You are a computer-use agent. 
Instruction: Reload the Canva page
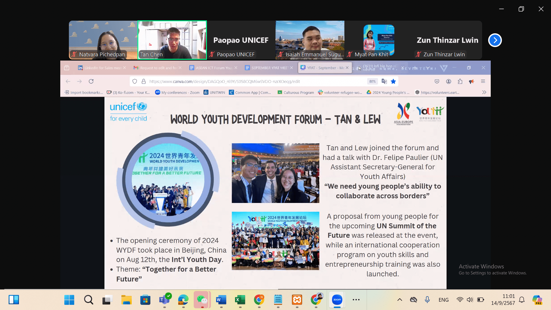pos(91,82)
